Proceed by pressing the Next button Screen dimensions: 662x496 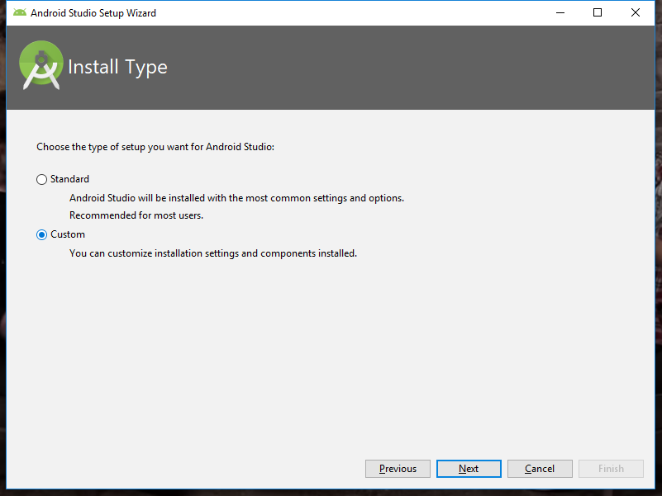[469, 469]
